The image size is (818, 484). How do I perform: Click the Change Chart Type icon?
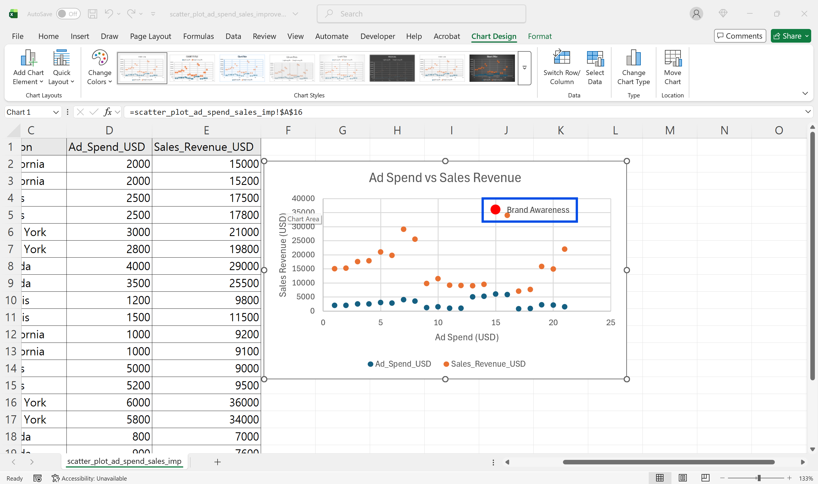tap(633, 58)
